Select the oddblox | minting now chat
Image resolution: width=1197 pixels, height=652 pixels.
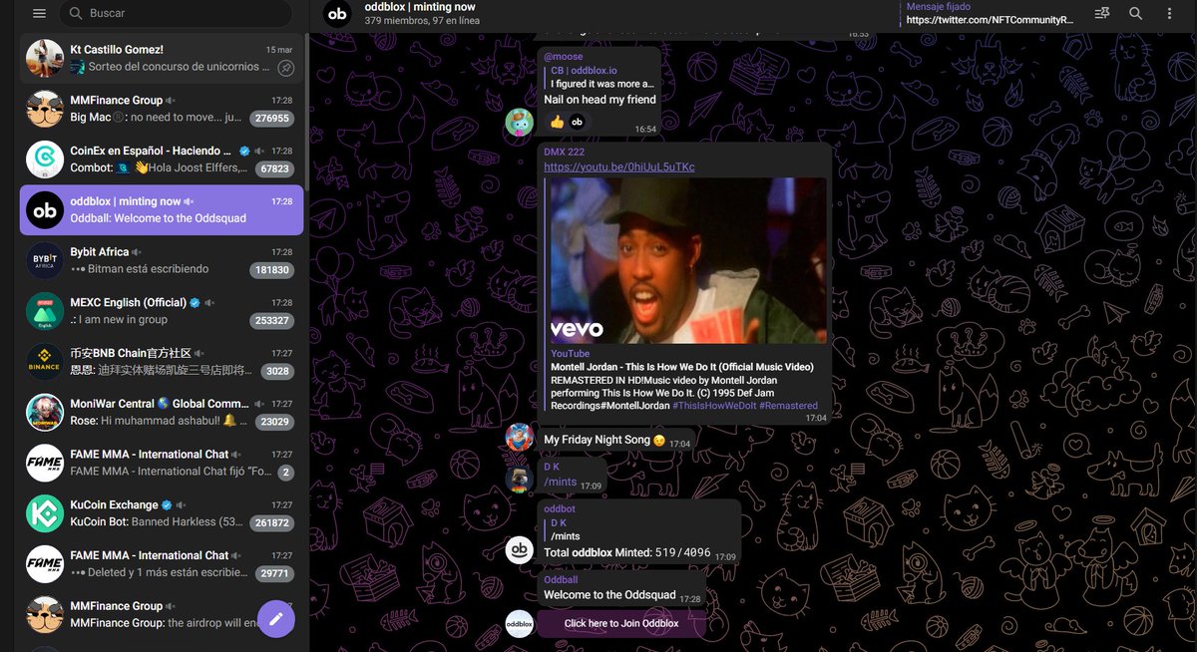160,209
